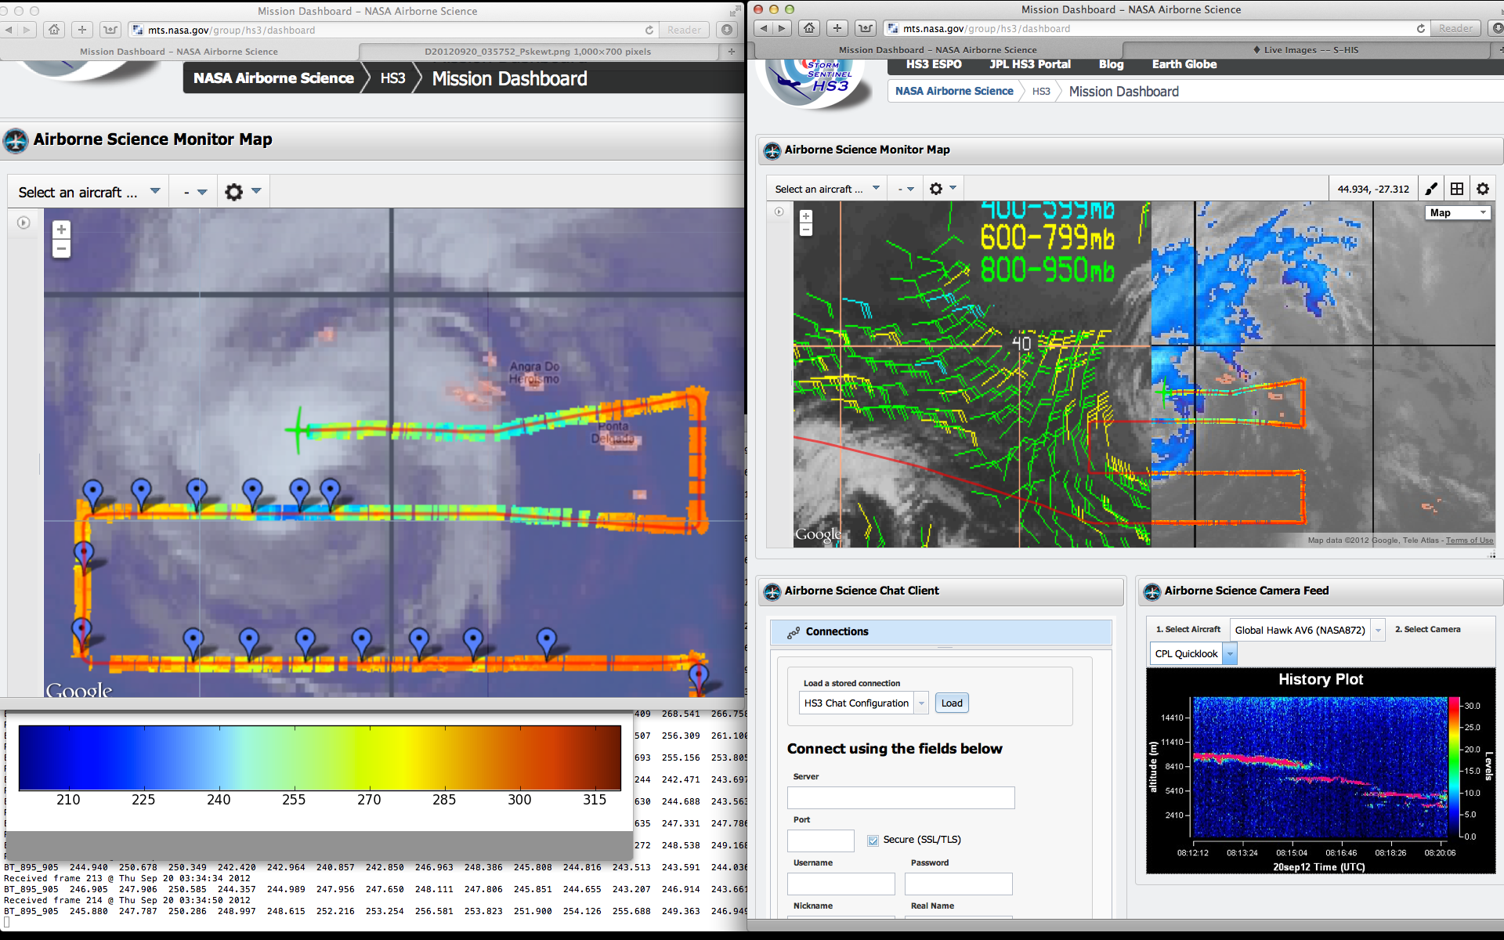Open the JPL HS3 Portal menu item
Image resolution: width=1504 pixels, height=940 pixels.
(1029, 64)
